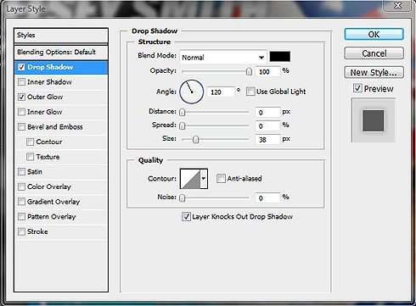Enable the Inner Glow checkbox

point(21,112)
